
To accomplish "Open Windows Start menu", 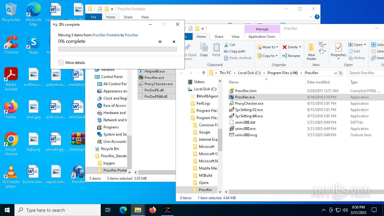I will click(7, 210).
